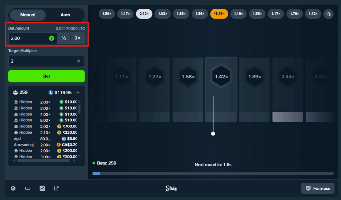This screenshot has width=341, height=200.
Task: Open the live stats chart icon
Action: (42, 188)
